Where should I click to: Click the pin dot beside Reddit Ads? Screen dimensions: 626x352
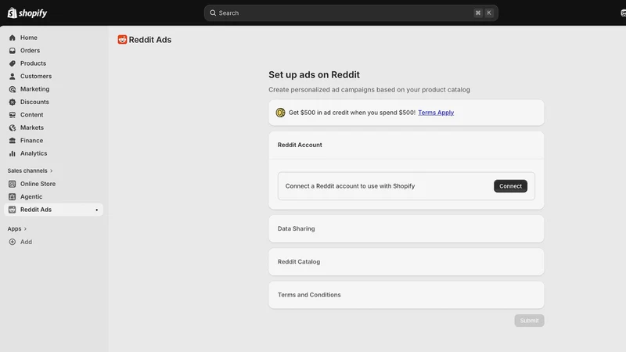click(x=96, y=210)
